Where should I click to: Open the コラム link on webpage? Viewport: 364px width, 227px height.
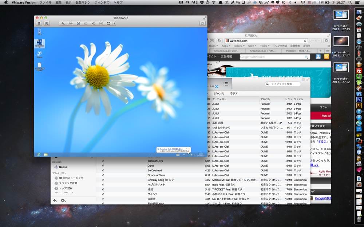tap(323, 107)
